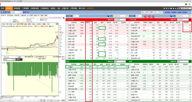
Task: Click the 6月 range button below chart
Action: coord(51,100)
